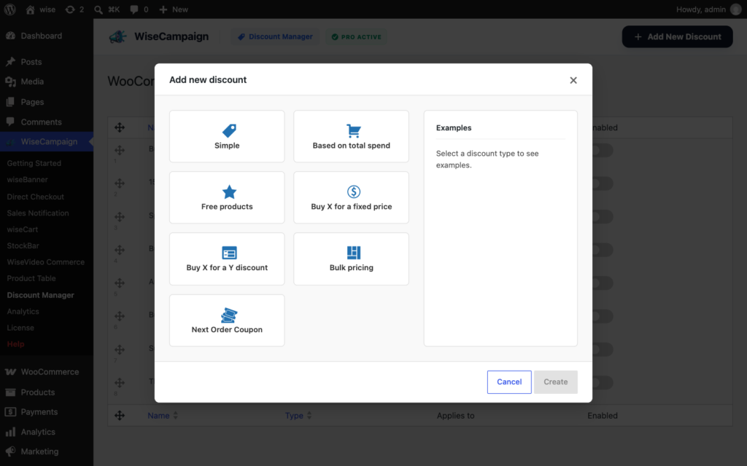Viewport: 747px width, 466px height.
Task: Select the Simple discount tag icon
Action: [x=229, y=130]
